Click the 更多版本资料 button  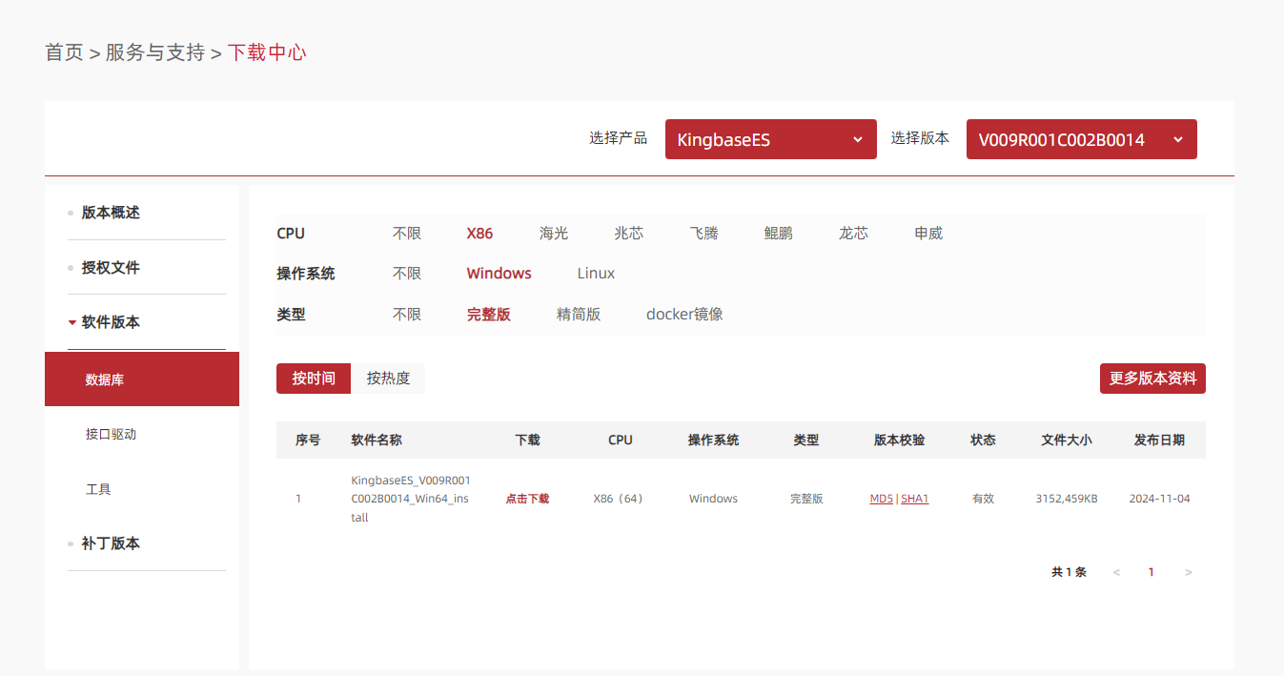(x=1152, y=379)
